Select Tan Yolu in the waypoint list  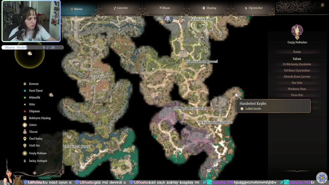click(x=297, y=83)
